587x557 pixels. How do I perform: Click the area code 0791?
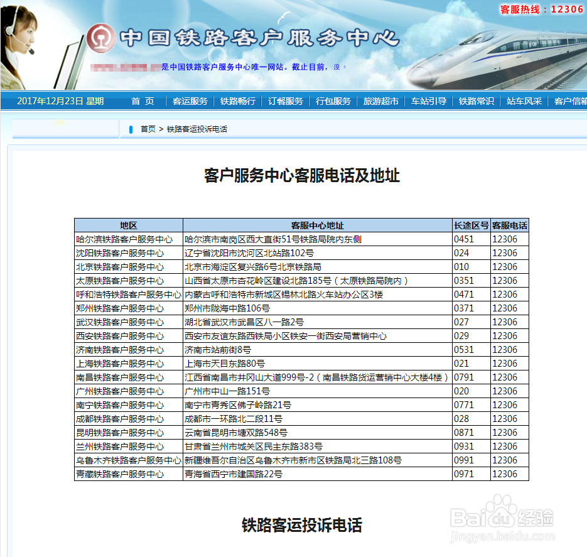(x=464, y=377)
